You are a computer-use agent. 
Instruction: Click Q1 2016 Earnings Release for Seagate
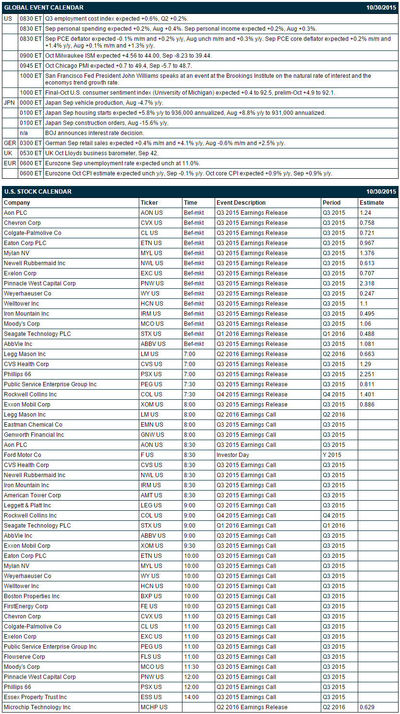[x=252, y=334]
